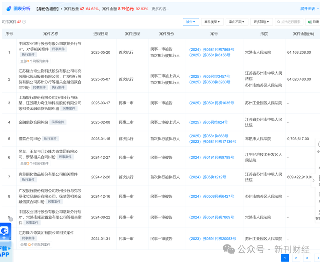
Task: Open case (2024)苏0581民初7868号
Action: [211, 50]
